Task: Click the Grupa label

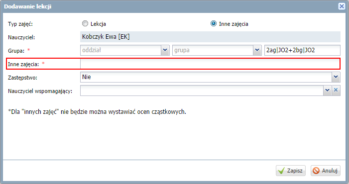Action: pyautogui.click(x=16, y=51)
